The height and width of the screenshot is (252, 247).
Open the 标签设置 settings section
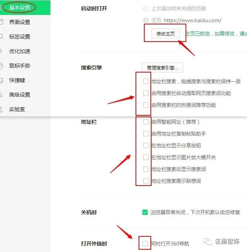(x=19, y=37)
